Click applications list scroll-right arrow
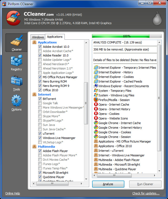The height and width of the screenshot is (199, 168). tap(81, 184)
